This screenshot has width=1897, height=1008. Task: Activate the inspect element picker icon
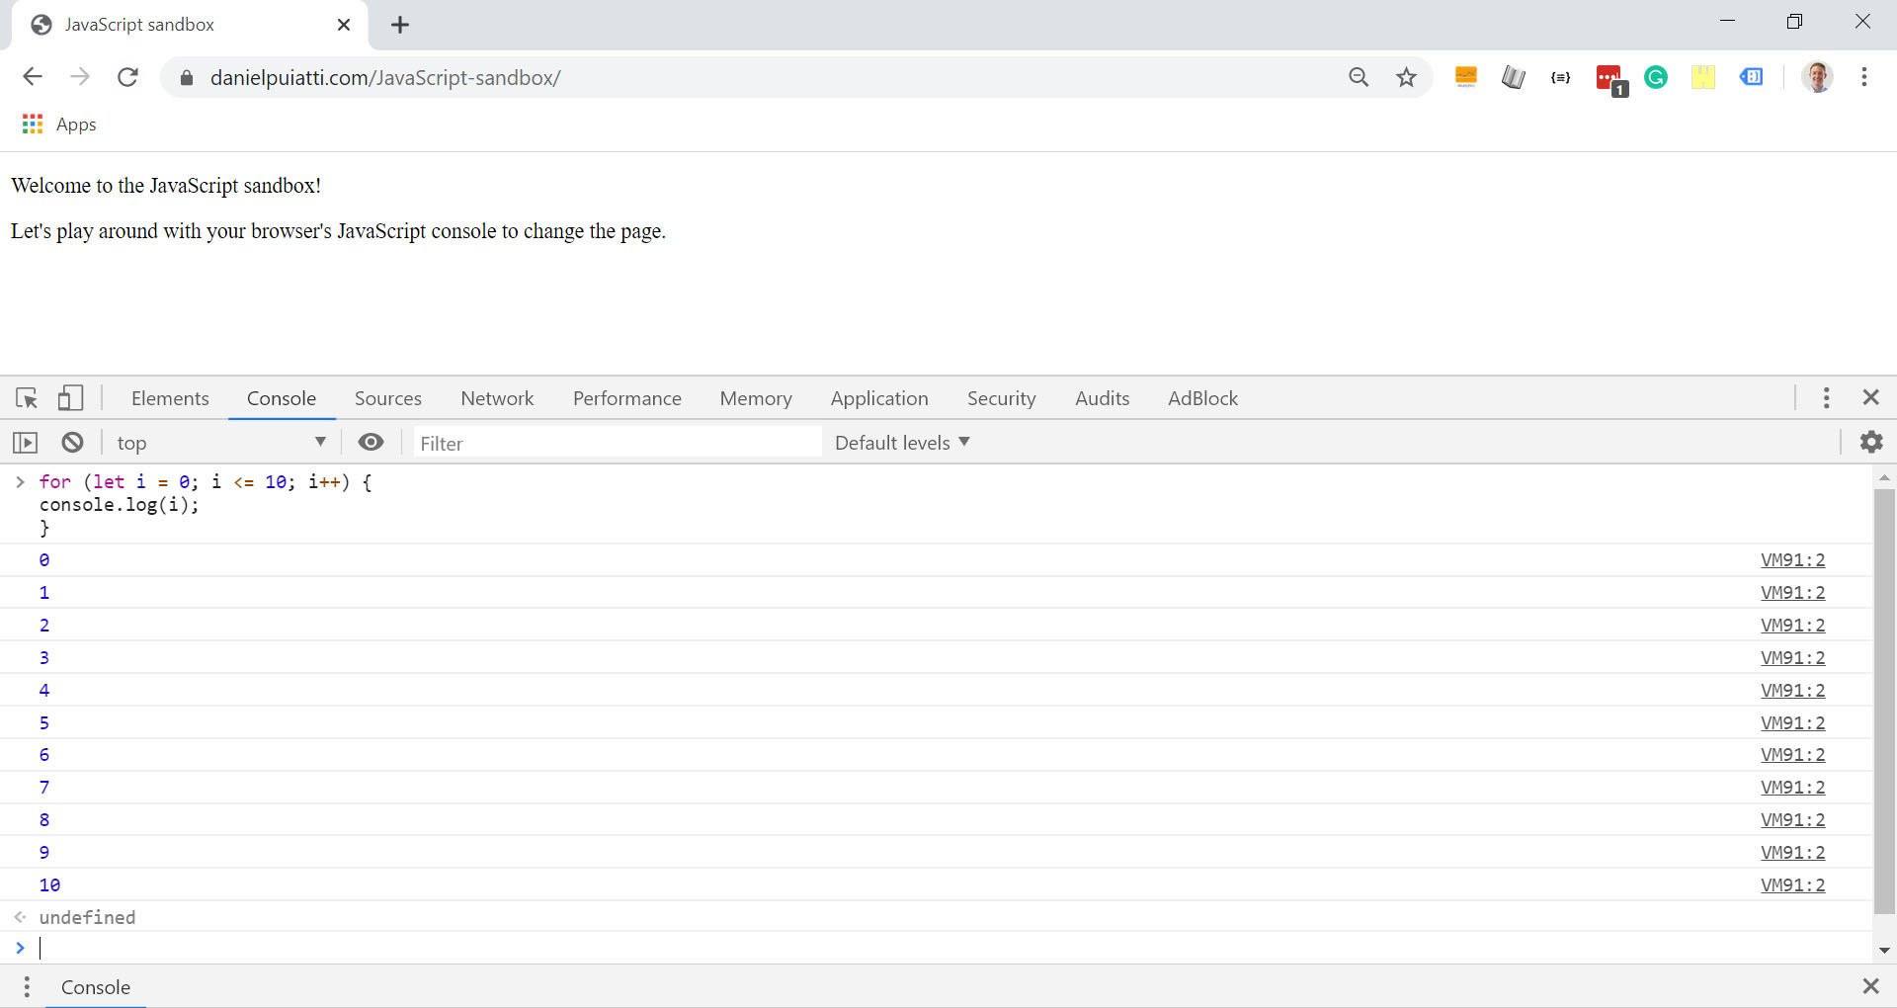coord(27,398)
